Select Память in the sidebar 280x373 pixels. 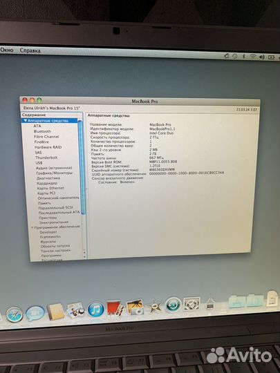pos(44,203)
